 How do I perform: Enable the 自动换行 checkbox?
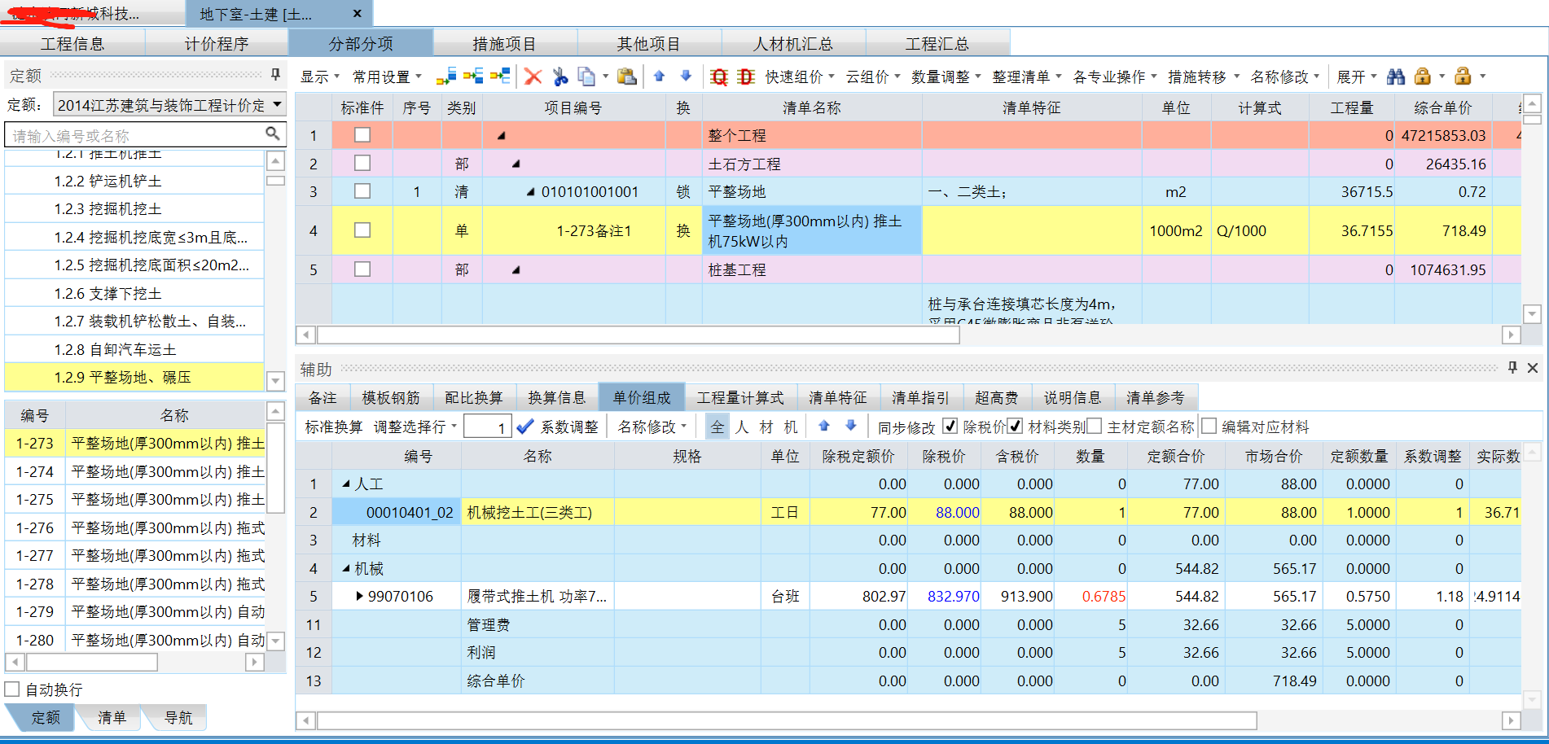point(12,689)
